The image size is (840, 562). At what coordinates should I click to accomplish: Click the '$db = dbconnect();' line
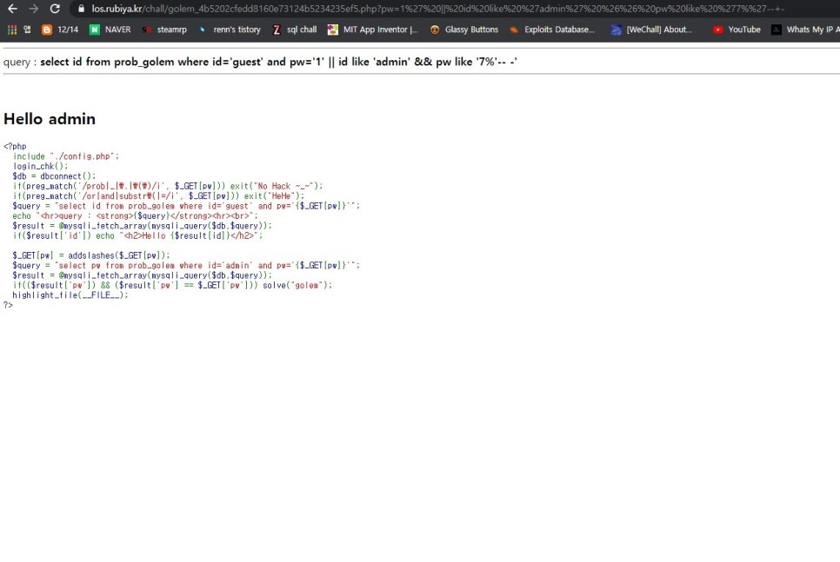pos(54,176)
